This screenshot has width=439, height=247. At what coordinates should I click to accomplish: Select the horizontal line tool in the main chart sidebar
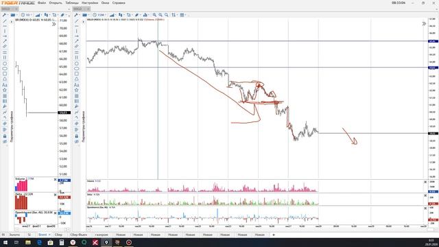click(76, 26)
